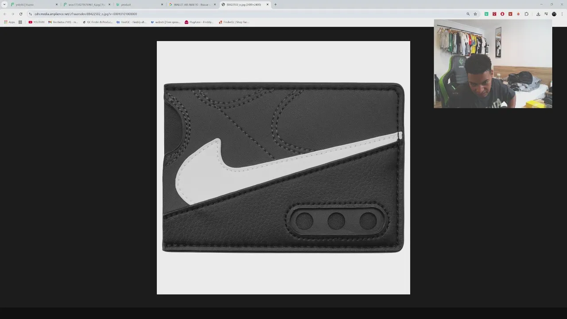The image size is (567, 319).
Task: Open the Extensions puzzle menu
Action: click(x=527, y=14)
